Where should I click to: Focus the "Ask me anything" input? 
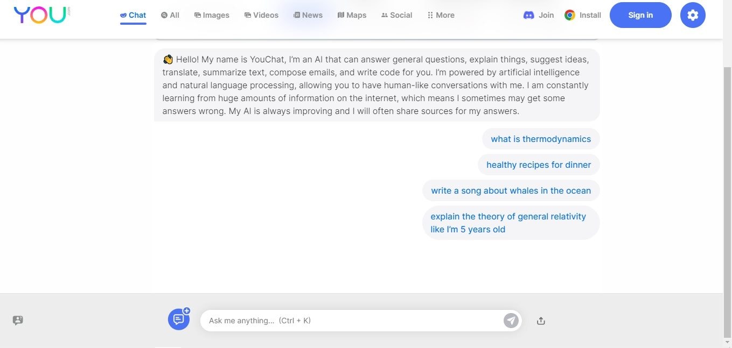[353, 321]
